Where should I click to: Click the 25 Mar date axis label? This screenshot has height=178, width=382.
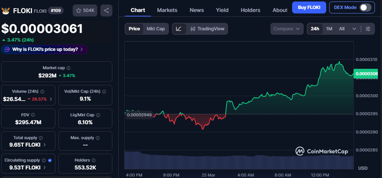208,175
